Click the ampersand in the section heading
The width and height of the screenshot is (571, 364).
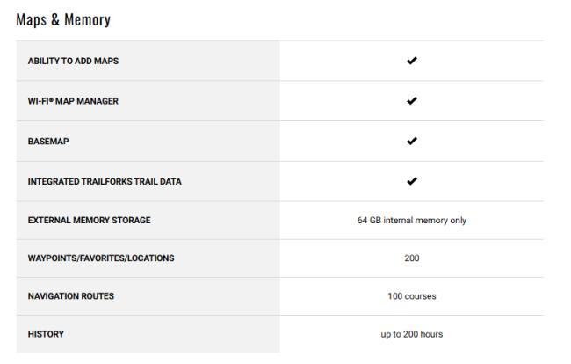point(55,19)
